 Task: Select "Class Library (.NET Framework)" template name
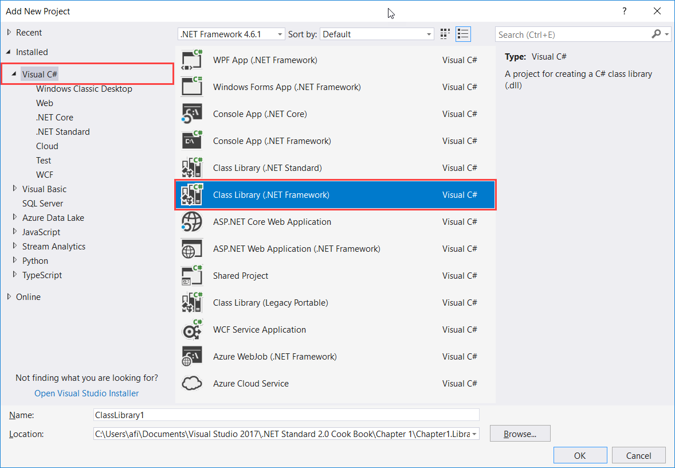click(x=271, y=195)
